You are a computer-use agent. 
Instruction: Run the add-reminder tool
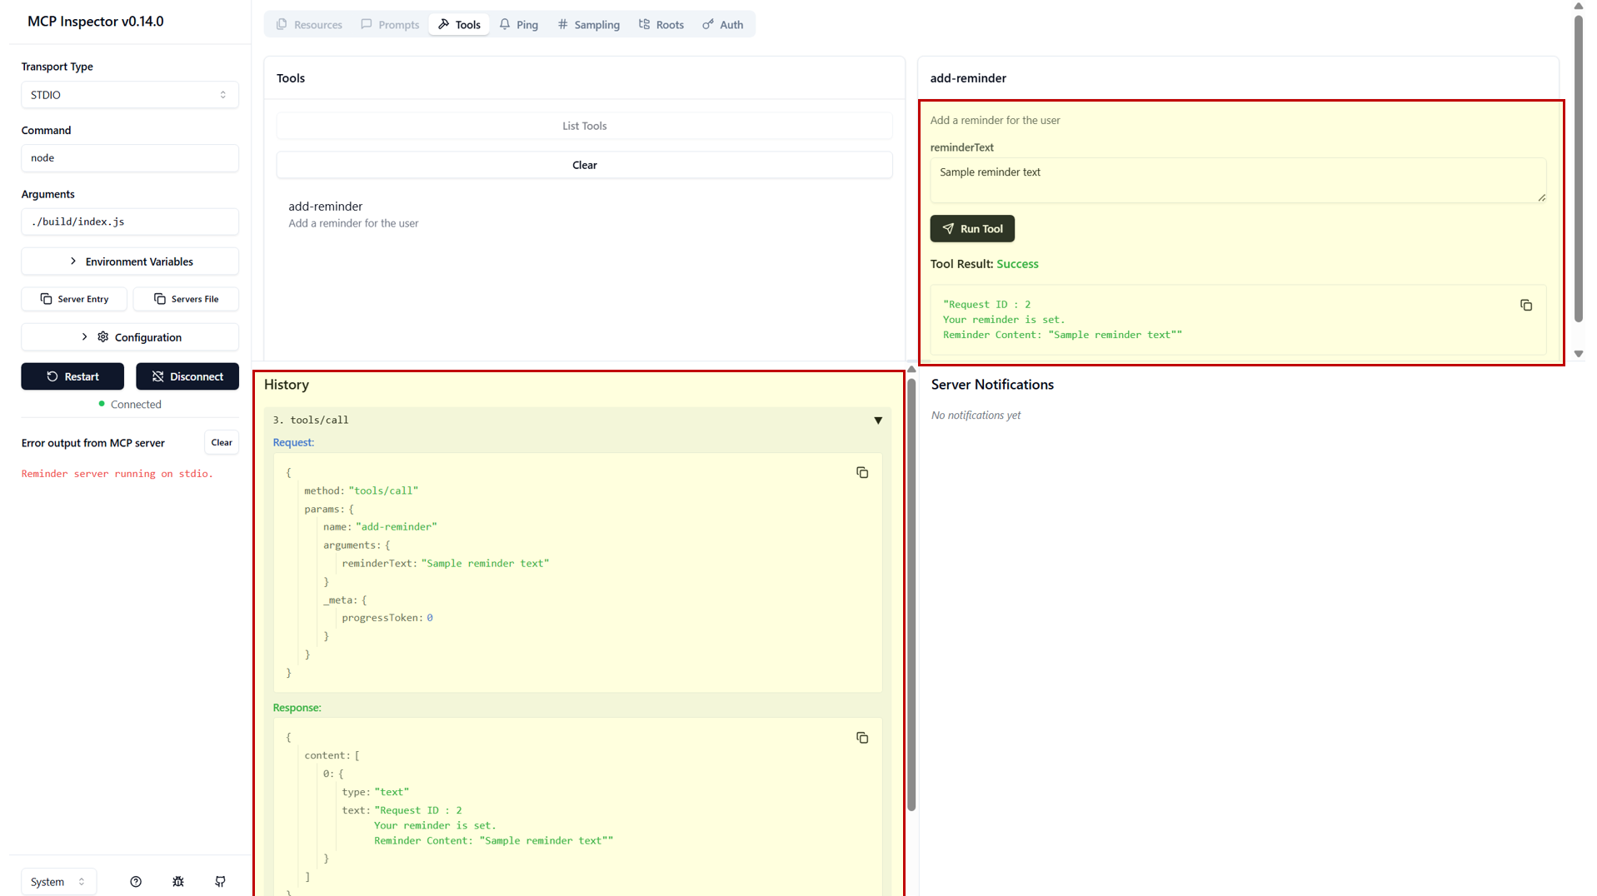point(972,229)
